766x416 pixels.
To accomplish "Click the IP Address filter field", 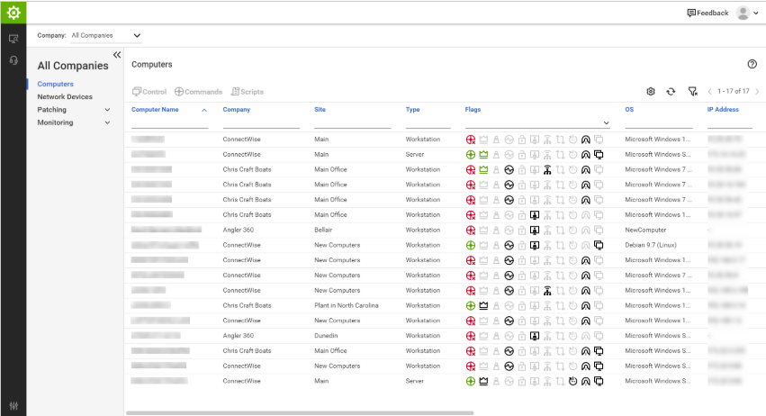I will click(x=730, y=122).
